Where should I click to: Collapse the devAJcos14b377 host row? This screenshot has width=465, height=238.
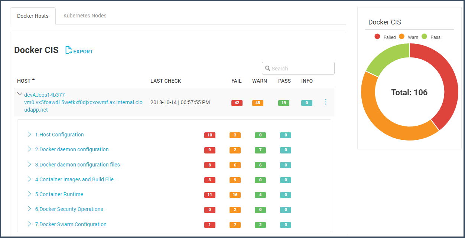[20, 94]
